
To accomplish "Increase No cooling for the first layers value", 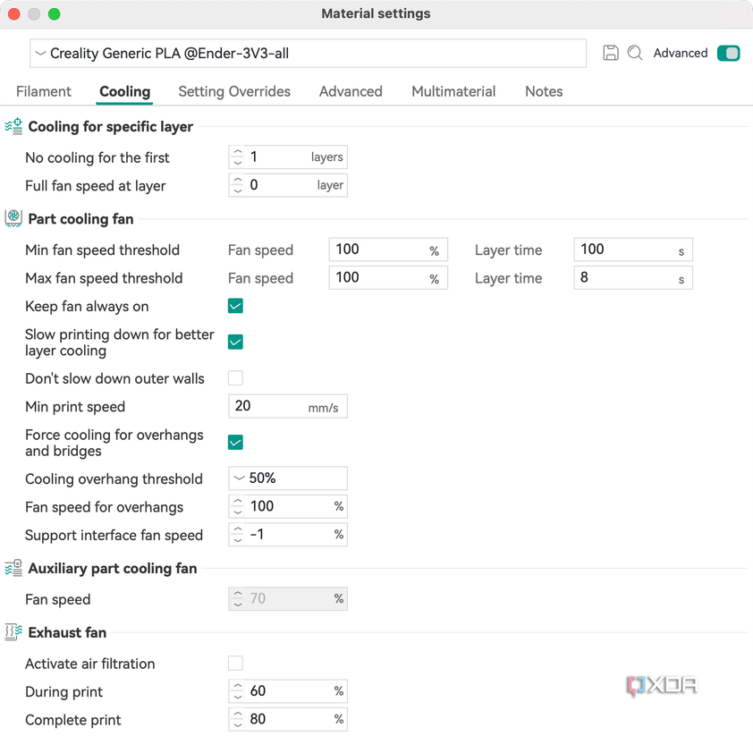I will 238,152.
